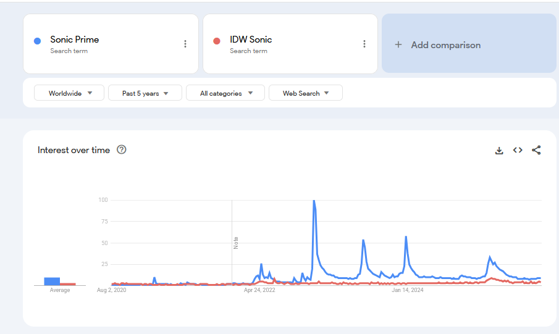The height and width of the screenshot is (334, 559).
Task: Click the 100 y-axis label
Action: click(103, 200)
